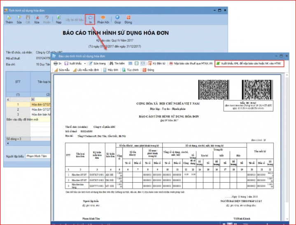This screenshot has width=296, height=225.
Task: Click Sửa trang in report toolbar
Action: point(97,64)
